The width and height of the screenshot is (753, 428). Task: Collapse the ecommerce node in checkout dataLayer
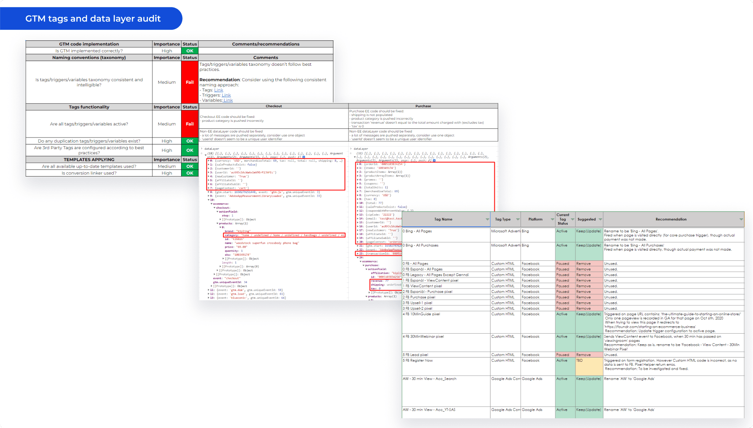[212, 204]
